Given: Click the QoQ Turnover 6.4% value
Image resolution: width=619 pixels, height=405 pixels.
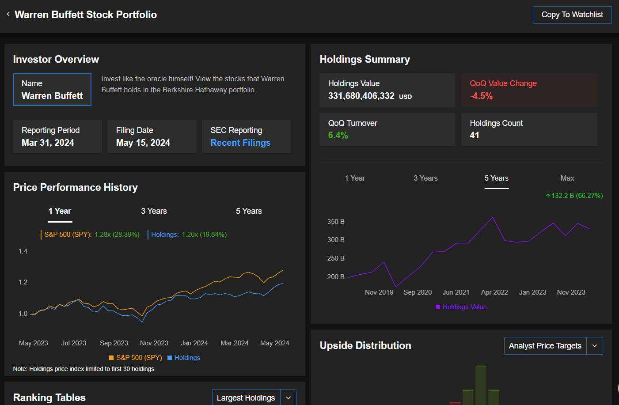Looking at the screenshot, I should [x=338, y=136].
